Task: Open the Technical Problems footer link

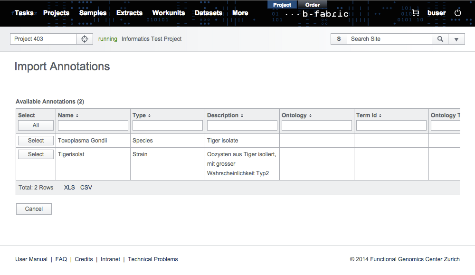Action: tap(153, 259)
